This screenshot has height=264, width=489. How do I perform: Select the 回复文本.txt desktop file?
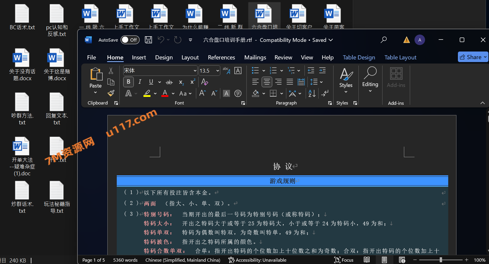57,109
